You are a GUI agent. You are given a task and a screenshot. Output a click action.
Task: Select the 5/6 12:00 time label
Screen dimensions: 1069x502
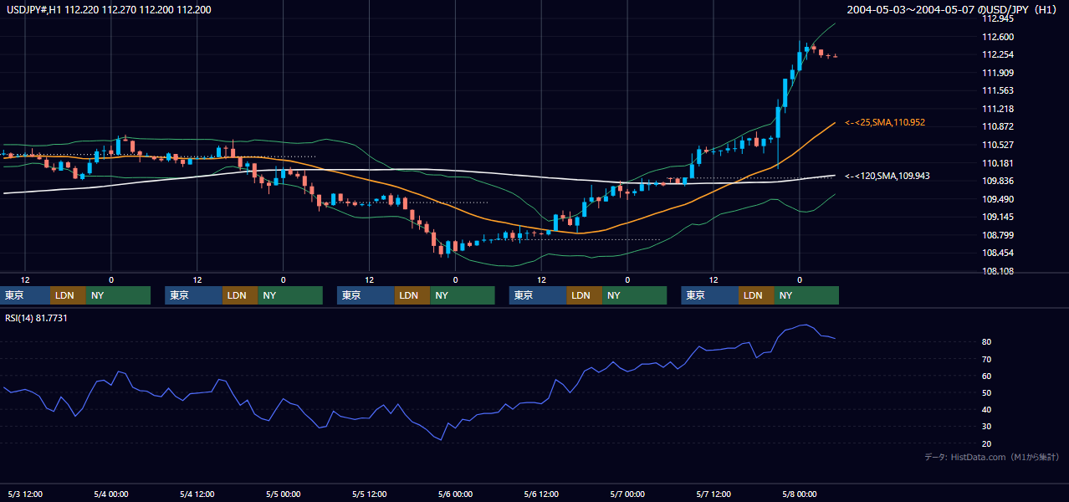541,494
